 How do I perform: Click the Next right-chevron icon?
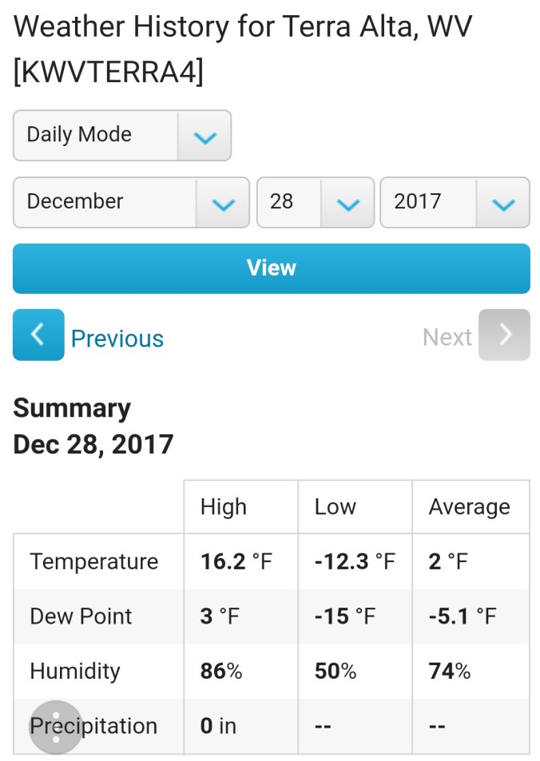coord(503,335)
